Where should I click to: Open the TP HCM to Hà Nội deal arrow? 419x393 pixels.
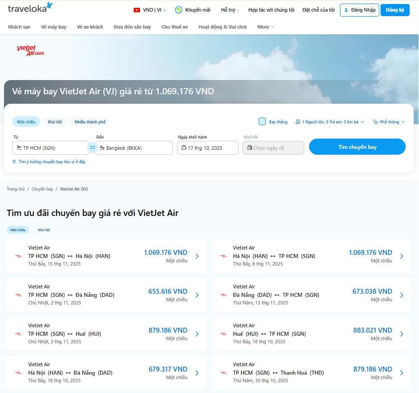click(x=197, y=256)
